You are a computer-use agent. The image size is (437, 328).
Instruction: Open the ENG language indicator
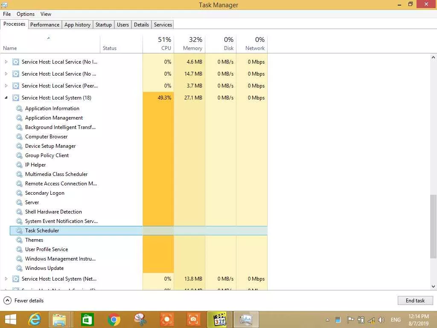coord(396,320)
